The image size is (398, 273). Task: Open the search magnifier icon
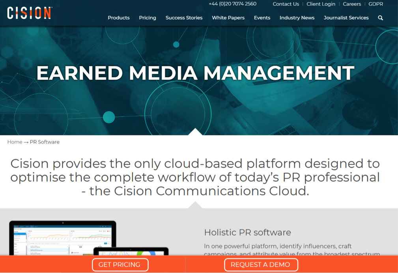[380, 18]
